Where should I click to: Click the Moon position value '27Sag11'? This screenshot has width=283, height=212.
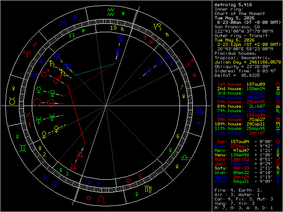[240, 146]
